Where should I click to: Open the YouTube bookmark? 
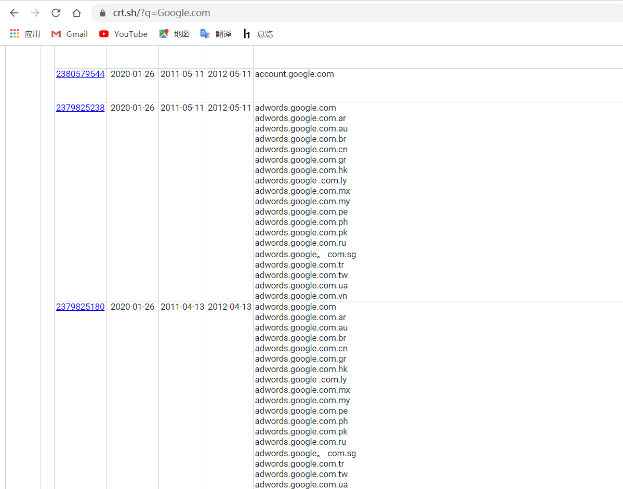(123, 34)
